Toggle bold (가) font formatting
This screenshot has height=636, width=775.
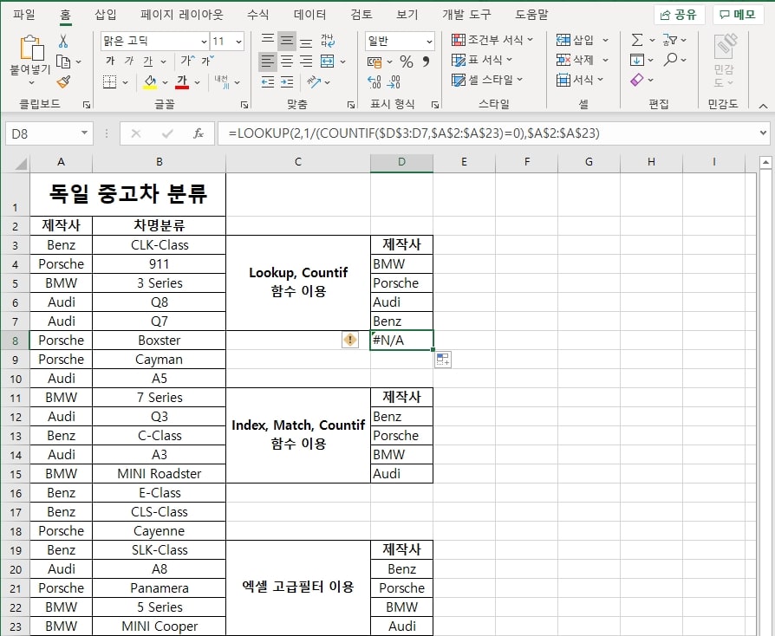pos(110,61)
